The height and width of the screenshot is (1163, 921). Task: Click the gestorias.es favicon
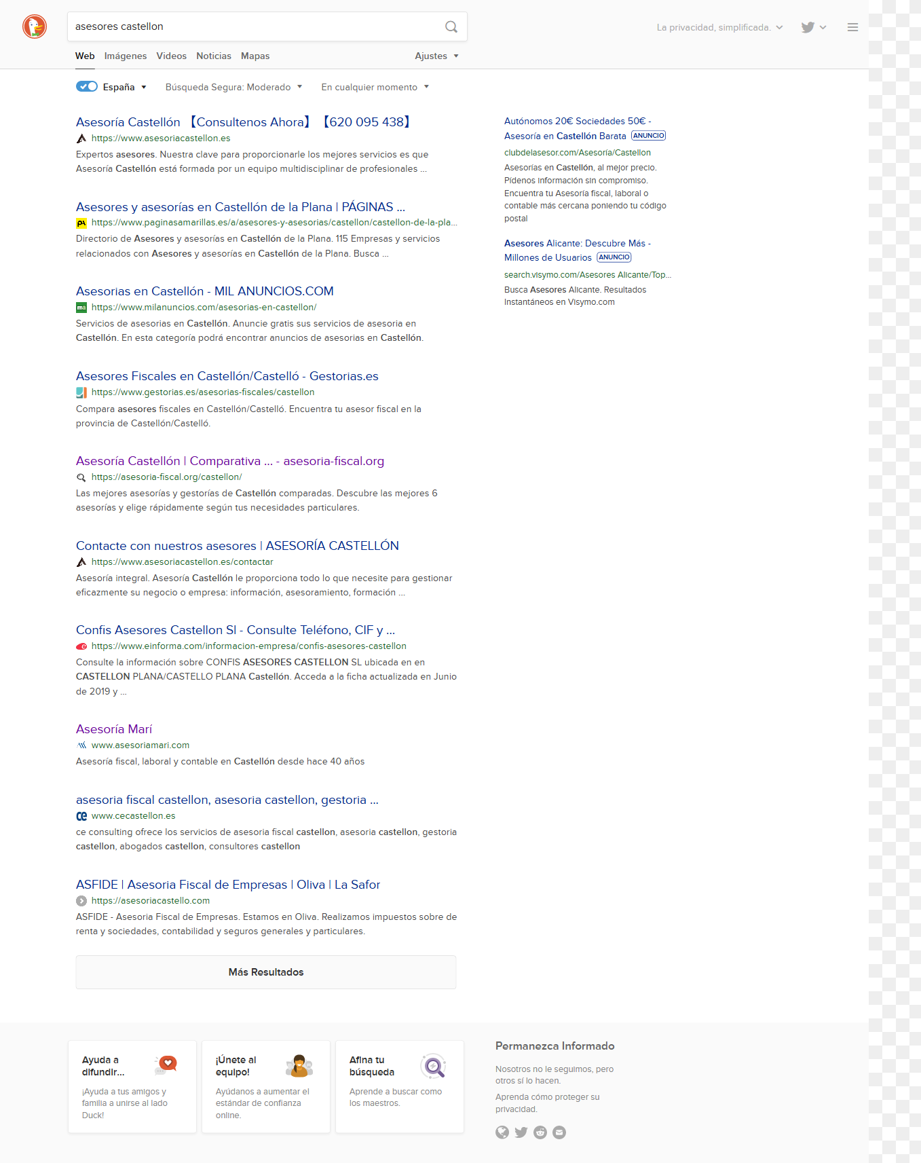click(x=81, y=392)
